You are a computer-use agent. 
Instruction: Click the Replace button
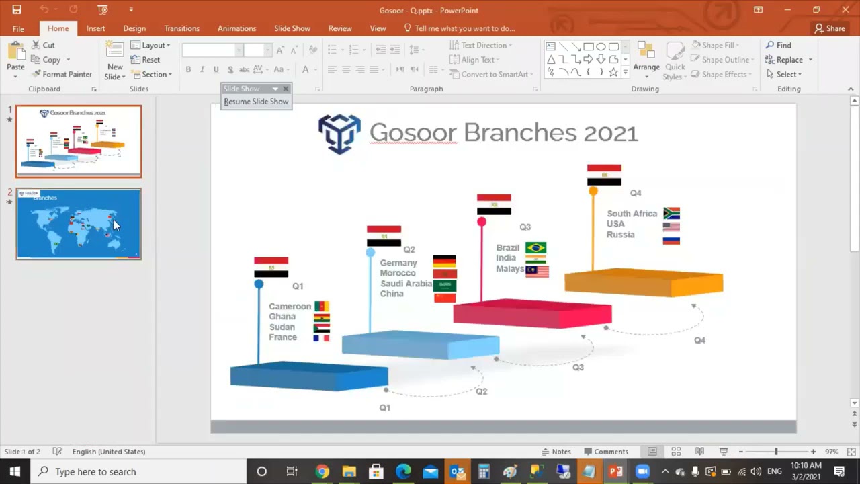click(784, 60)
